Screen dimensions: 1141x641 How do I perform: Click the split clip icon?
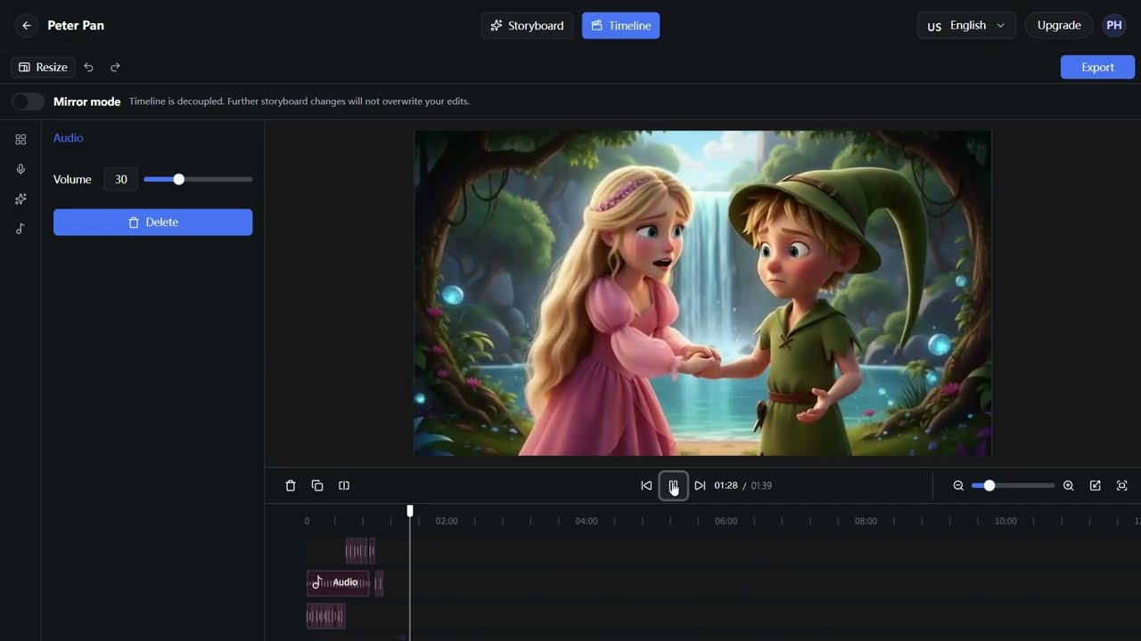344,485
